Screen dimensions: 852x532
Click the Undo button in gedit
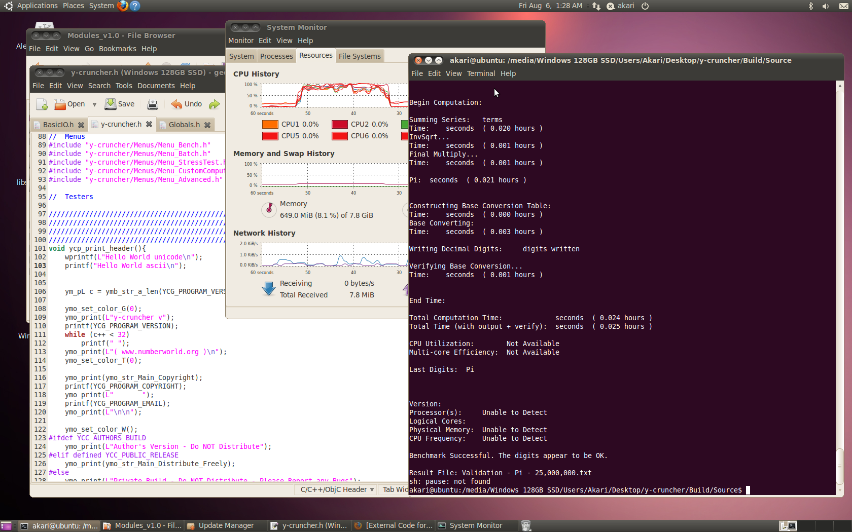click(187, 104)
